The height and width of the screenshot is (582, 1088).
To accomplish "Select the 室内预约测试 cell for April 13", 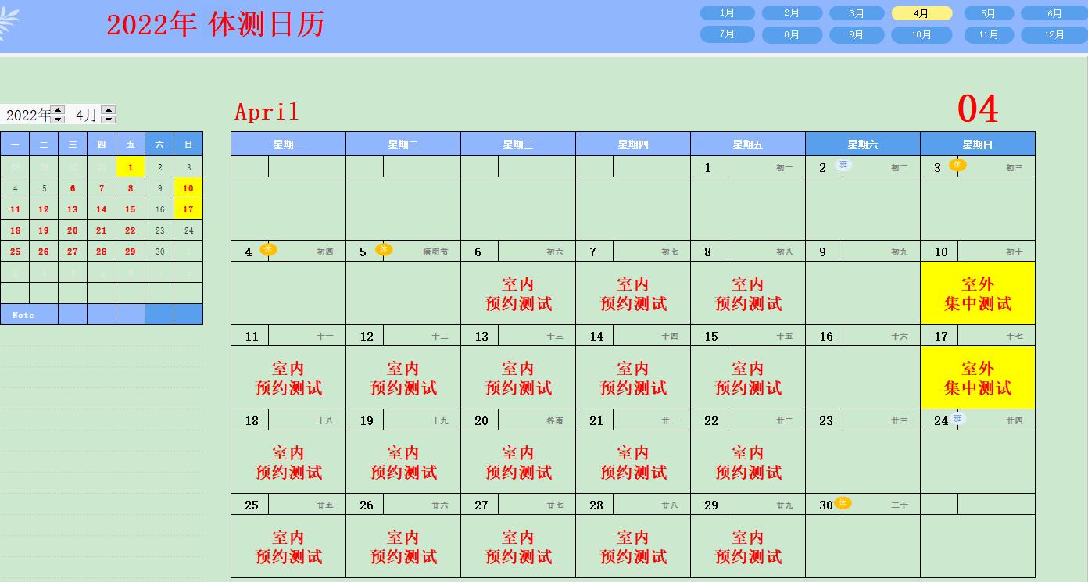I will pos(518,378).
